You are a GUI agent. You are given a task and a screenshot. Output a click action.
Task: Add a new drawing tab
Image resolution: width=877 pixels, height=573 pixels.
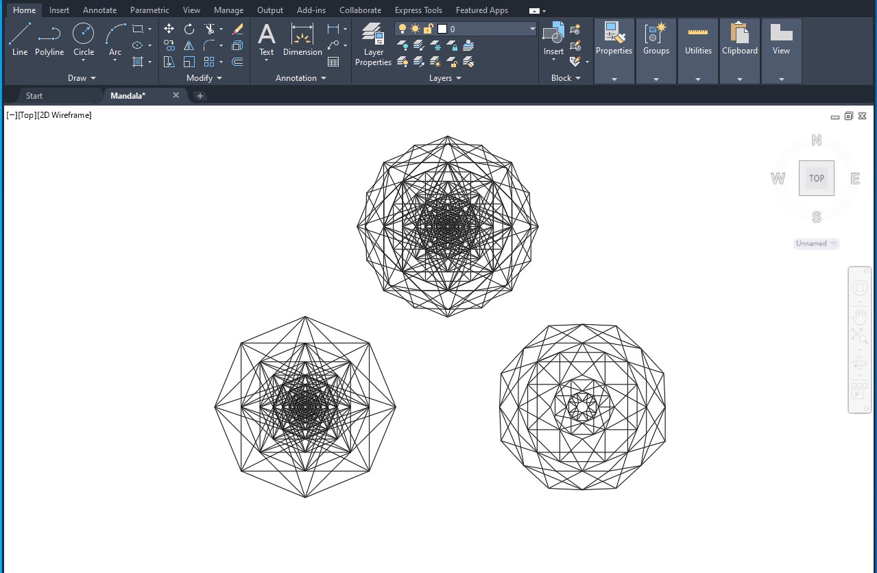click(x=200, y=96)
